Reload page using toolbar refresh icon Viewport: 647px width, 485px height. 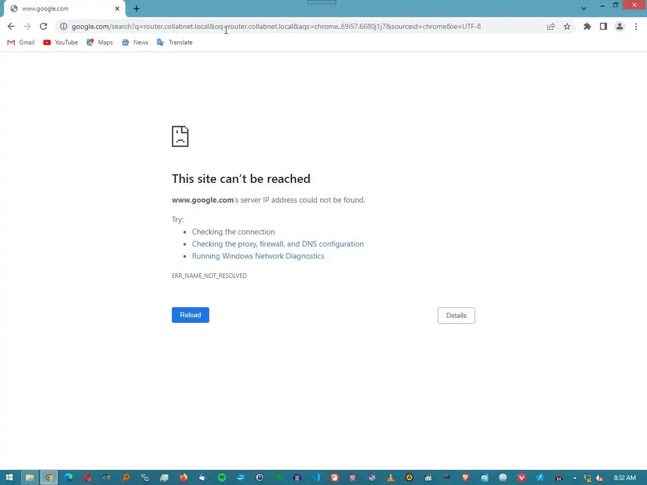click(x=43, y=26)
